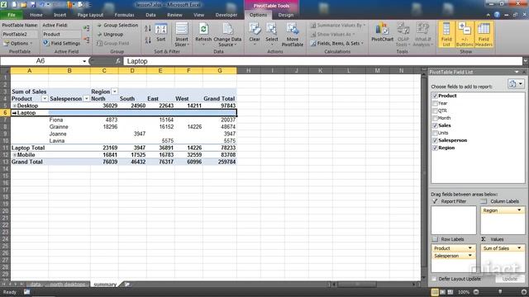Screen dimensions: 529x297
Task: Open the File tab
Action: click(12, 15)
